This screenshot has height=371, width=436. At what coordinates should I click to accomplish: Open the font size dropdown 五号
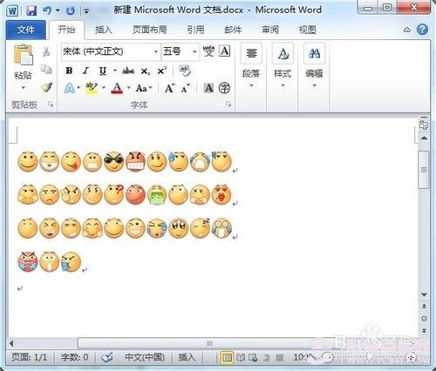click(181, 51)
